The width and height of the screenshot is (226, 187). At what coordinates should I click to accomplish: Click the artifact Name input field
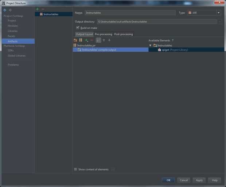click(x=130, y=13)
